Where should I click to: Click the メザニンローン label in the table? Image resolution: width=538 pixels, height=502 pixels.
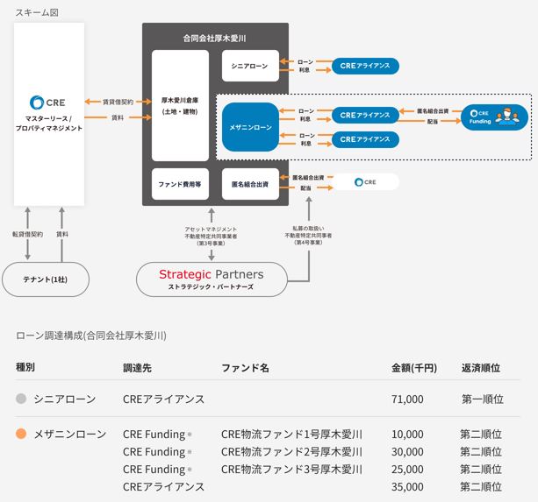70,434
